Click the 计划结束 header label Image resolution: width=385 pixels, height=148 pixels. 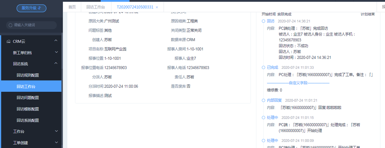tap(368, 14)
